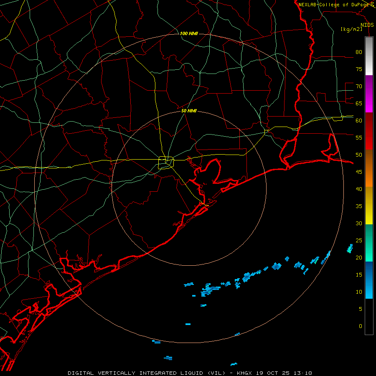This screenshot has width=376, height=376.
Task: Click the 20 value on color scale
Action: 359,257
